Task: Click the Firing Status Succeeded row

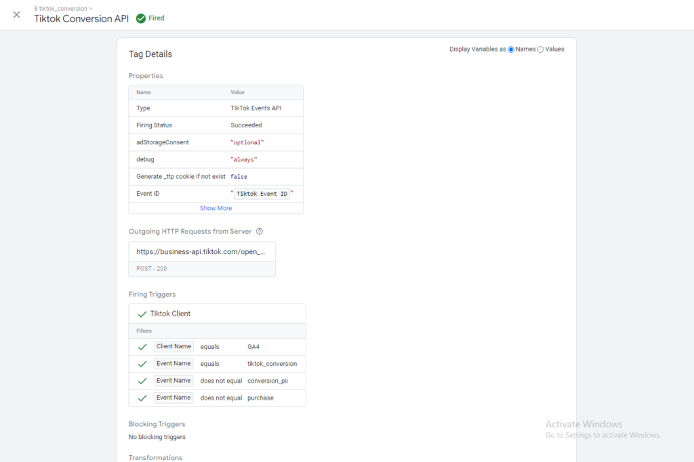Action: (x=216, y=125)
